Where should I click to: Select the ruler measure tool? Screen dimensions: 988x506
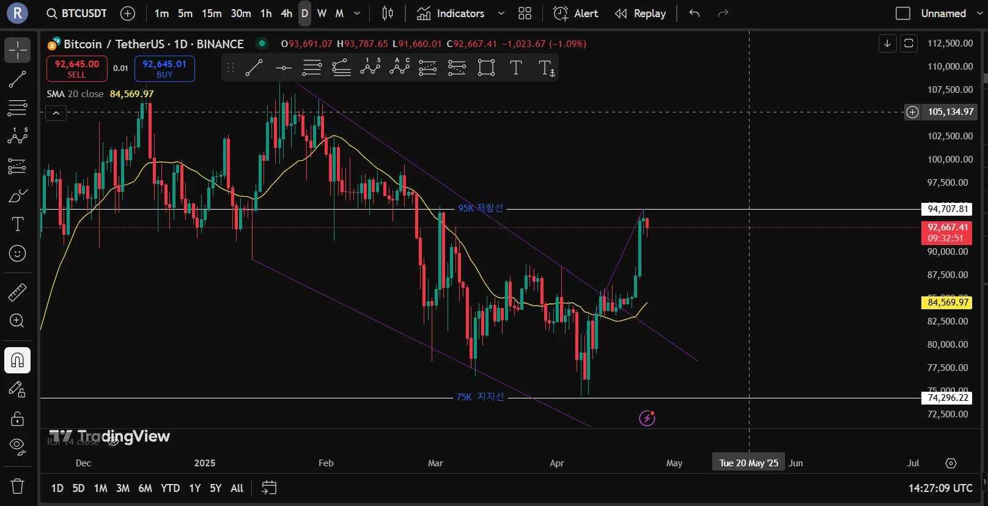pos(18,292)
